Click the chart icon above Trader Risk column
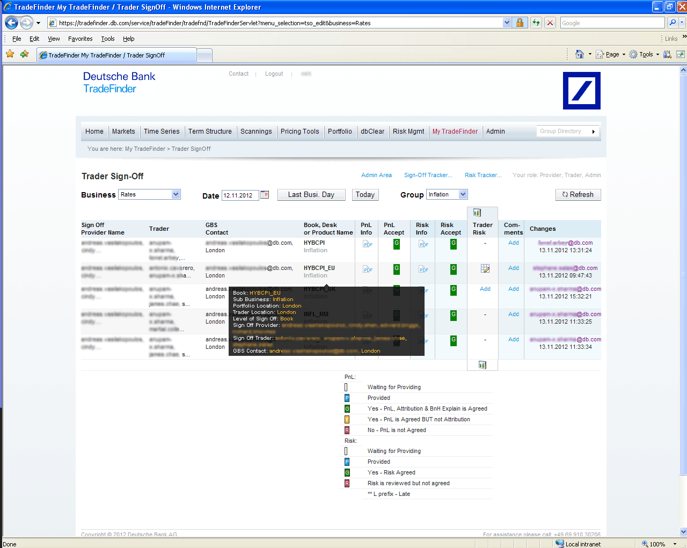Screen dimensions: 687x548 pyautogui.click(x=477, y=213)
